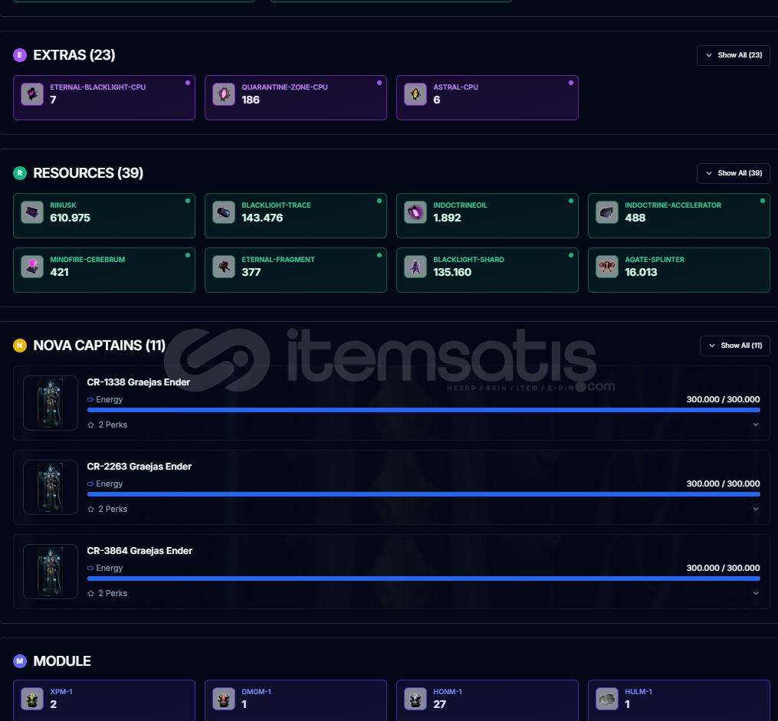778x721 pixels.
Task: Click the ASTRAL-CPU label
Action: click(x=455, y=87)
